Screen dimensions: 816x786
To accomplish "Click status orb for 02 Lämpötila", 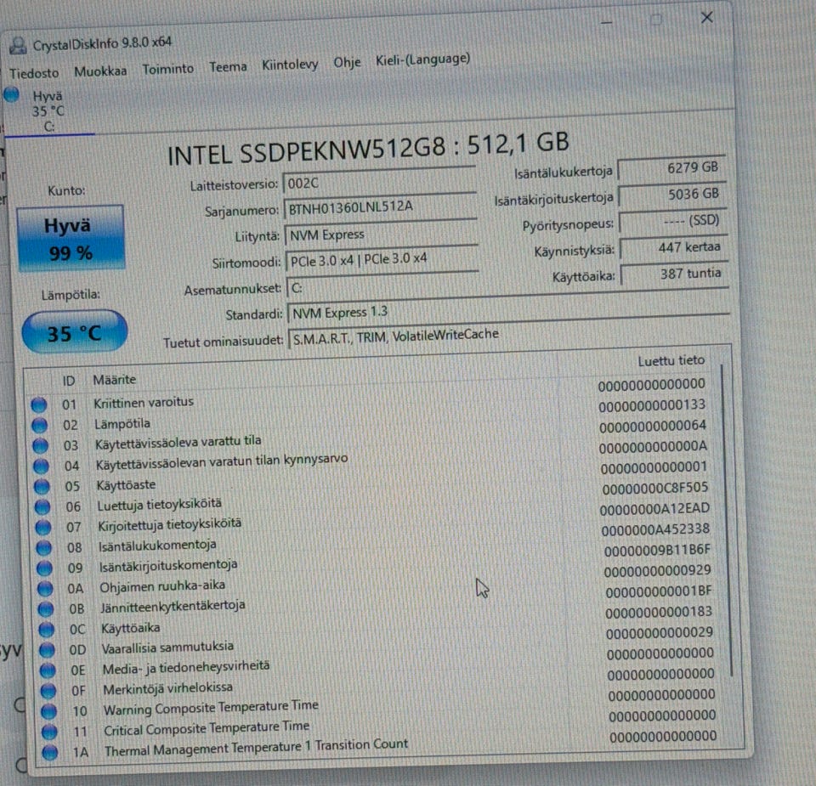I will click(x=40, y=425).
